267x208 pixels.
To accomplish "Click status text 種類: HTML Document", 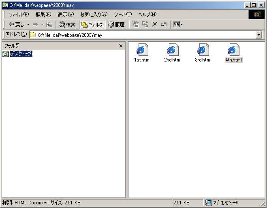I will 26,203.
